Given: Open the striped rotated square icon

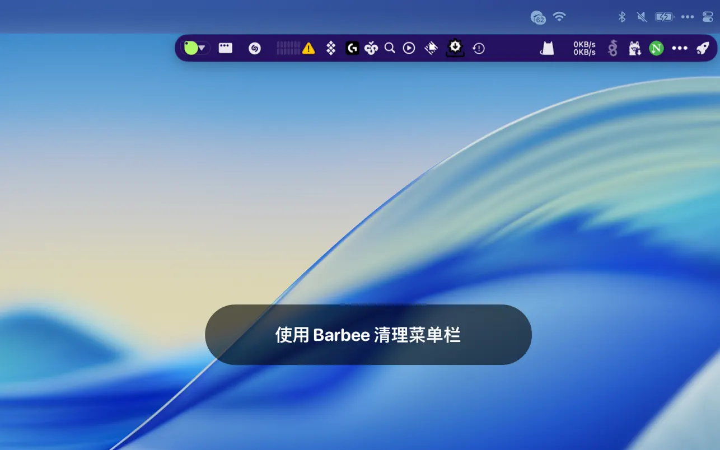Looking at the screenshot, I should coord(431,48).
